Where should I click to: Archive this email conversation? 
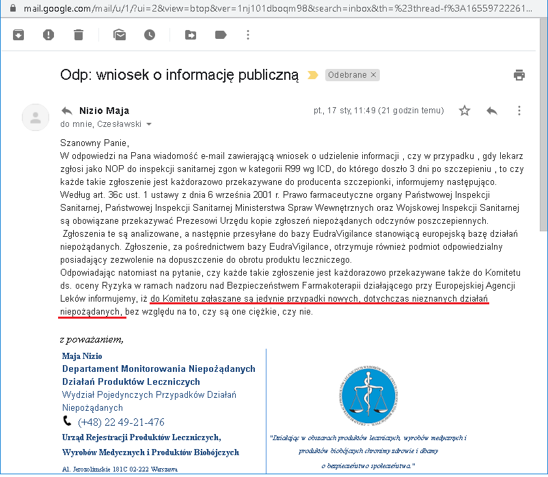point(18,35)
